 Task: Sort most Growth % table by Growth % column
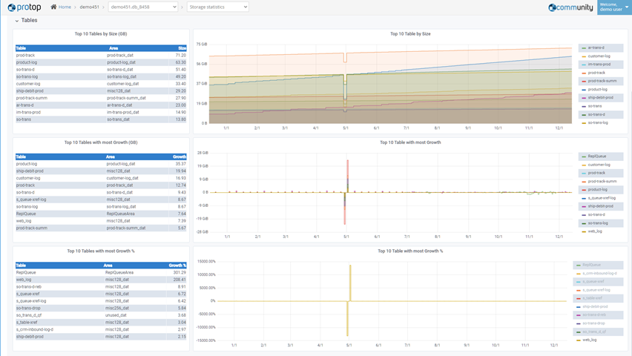177,266
